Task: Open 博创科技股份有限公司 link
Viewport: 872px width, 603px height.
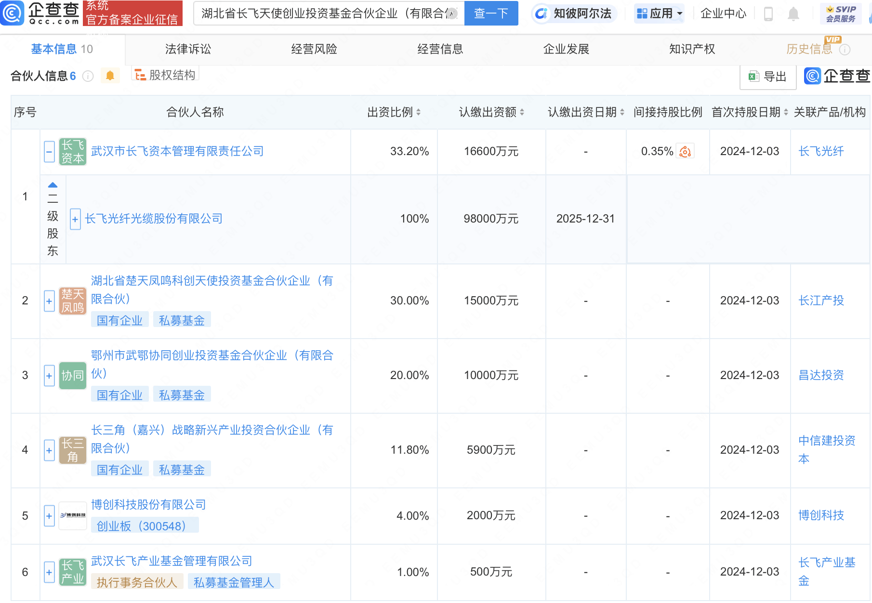Action: [148, 505]
